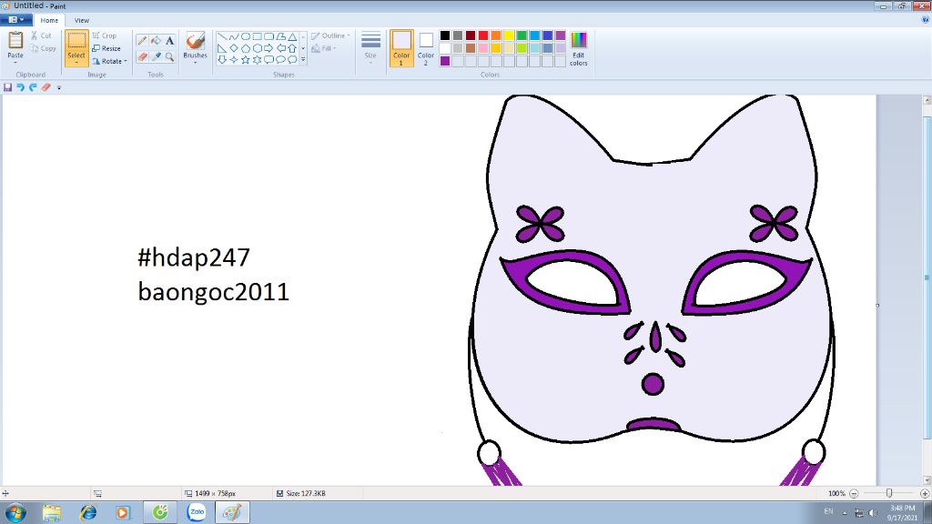The image size is (932, 524).
Task: Choose the Down arrow shape
Action: (x=222, y=59)
